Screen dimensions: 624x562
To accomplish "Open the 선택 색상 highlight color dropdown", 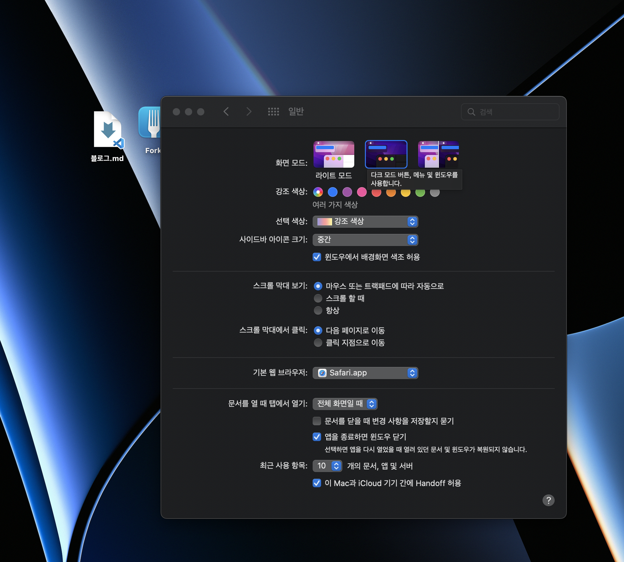I will pos(365,222).
